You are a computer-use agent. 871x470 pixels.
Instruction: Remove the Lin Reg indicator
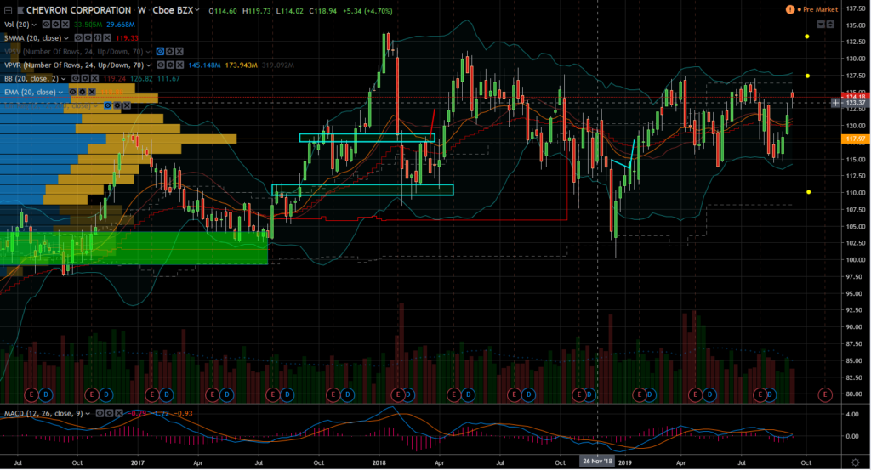[127, 105]
